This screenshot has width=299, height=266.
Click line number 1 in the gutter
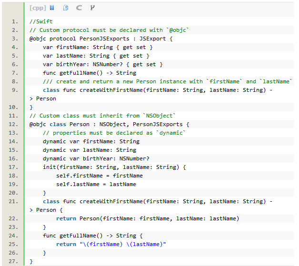coord(14,21)
